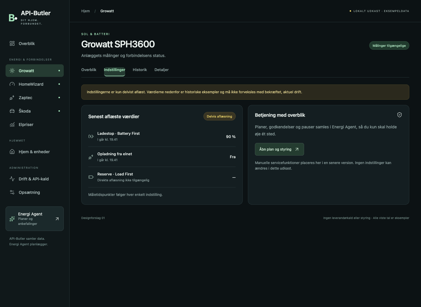This screenshot has width=421, height=307.
Task: Click the Betjening med overblik title
Action: pyautogui.click(x=280, y=115)
